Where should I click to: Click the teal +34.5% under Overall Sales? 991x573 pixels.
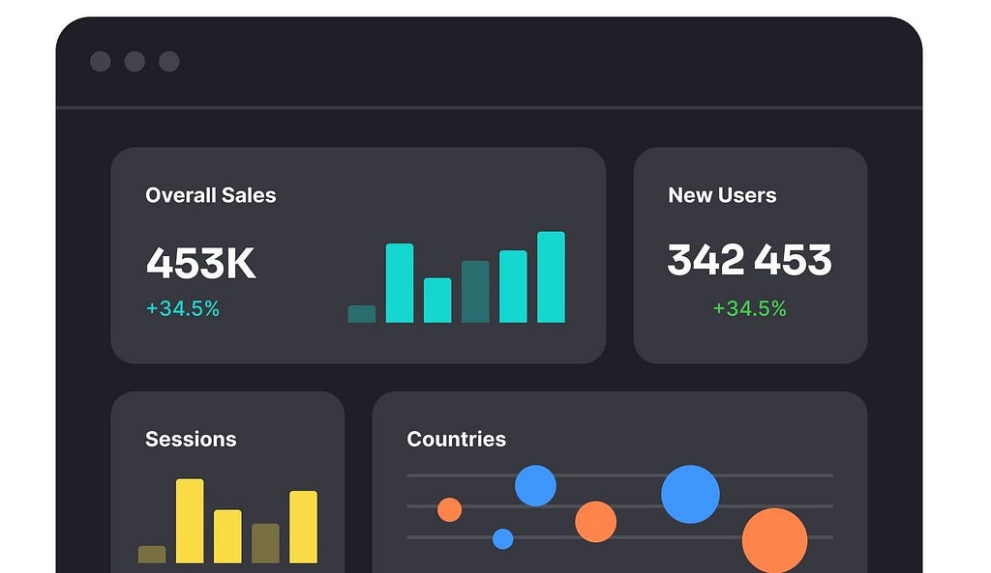coord(183,309)
